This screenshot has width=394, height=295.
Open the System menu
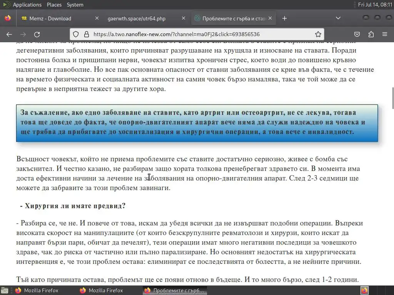pyautogui.click(x=75, y=5)
